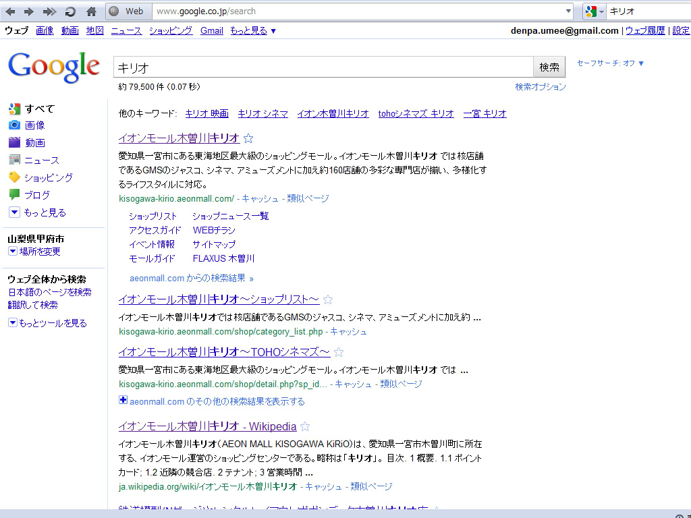Image resolution: width=691 pixels, height=518 pixels.
Task: Open 検索オプション advanced search link
Action: point(541,87)
